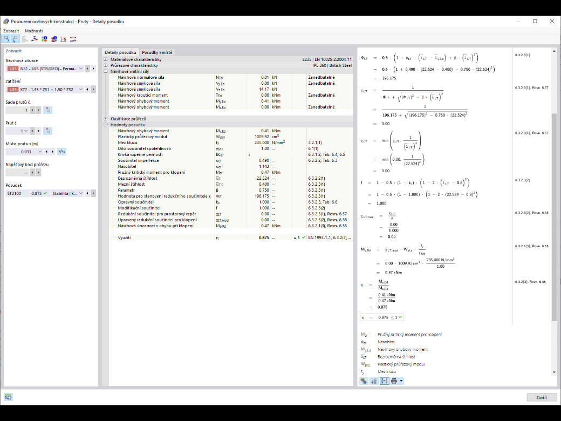Viewport: 561px width, 421px height.
Task: Open the Místo prutu x location dropdown
Action: click(40, 152)
